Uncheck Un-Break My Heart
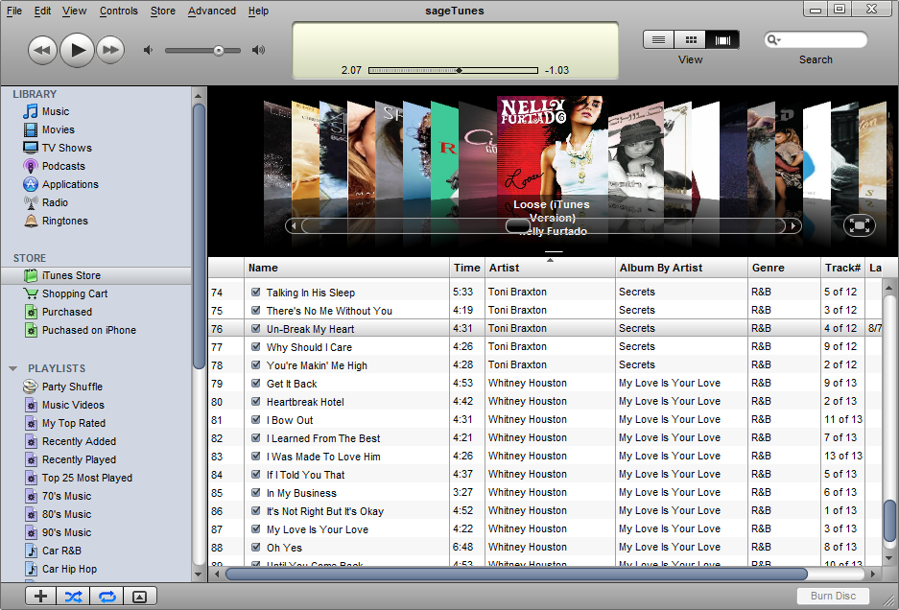Image resolution: width=899 pixels, height=610 pixels. coord(256,329)
